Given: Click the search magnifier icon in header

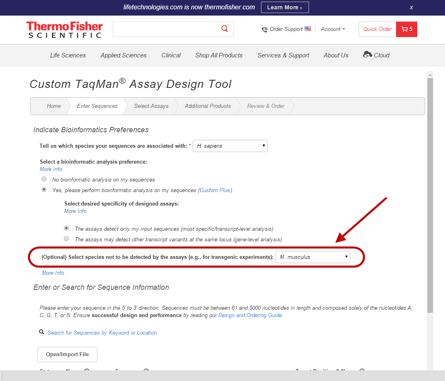Looking at the screenshot, I should point(224,28).
